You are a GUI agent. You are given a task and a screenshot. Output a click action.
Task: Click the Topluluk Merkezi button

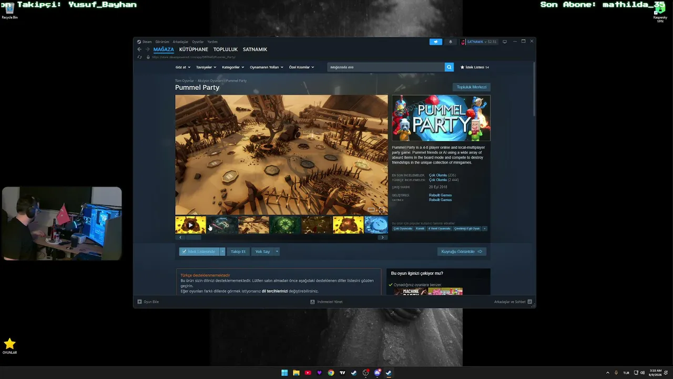point(472,87)
